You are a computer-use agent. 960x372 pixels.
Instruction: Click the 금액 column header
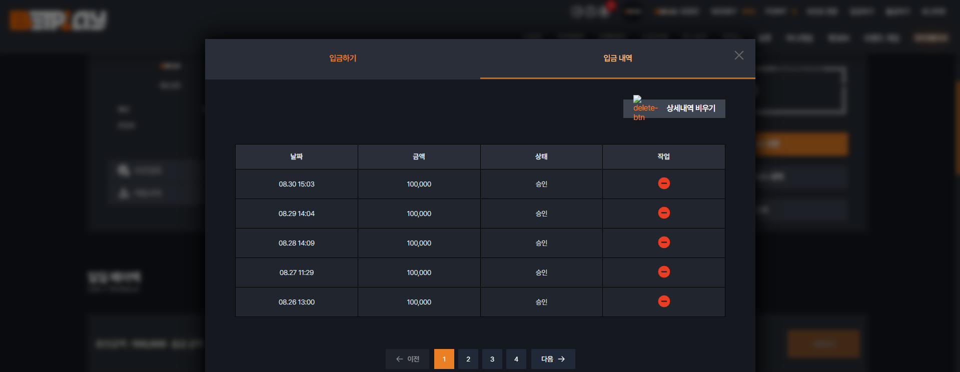(419, 157)
